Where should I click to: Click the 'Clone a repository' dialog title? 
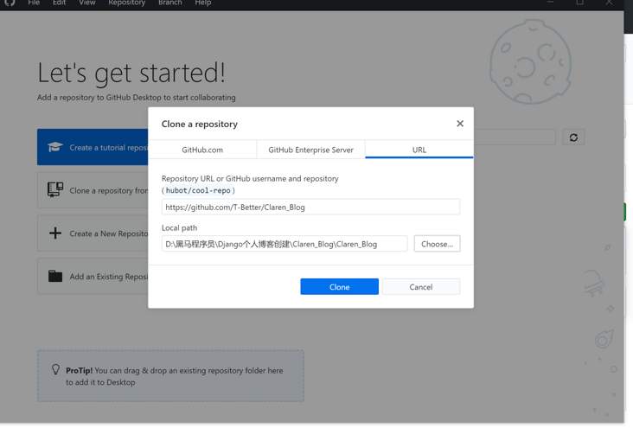(x=200, y=124)
